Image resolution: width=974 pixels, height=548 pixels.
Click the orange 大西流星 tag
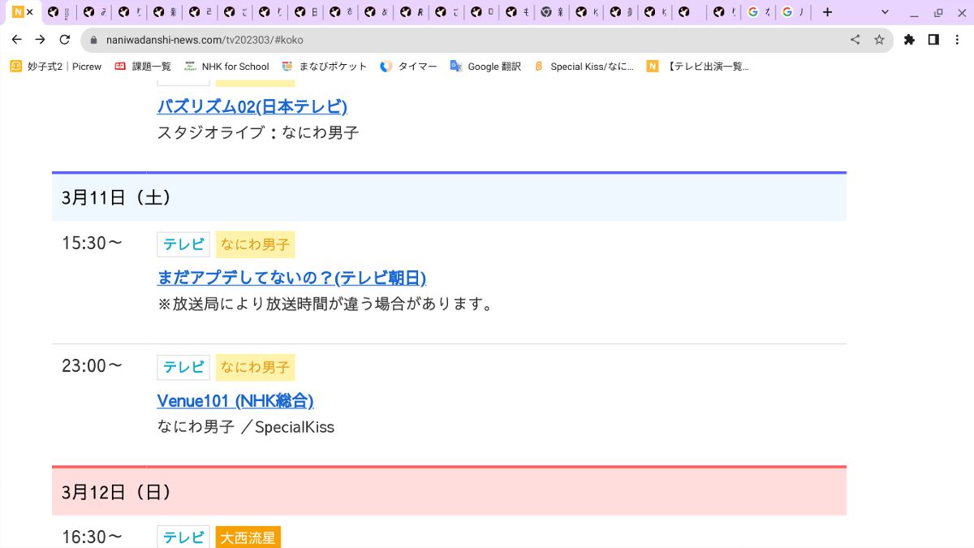[x=248, y=537]
